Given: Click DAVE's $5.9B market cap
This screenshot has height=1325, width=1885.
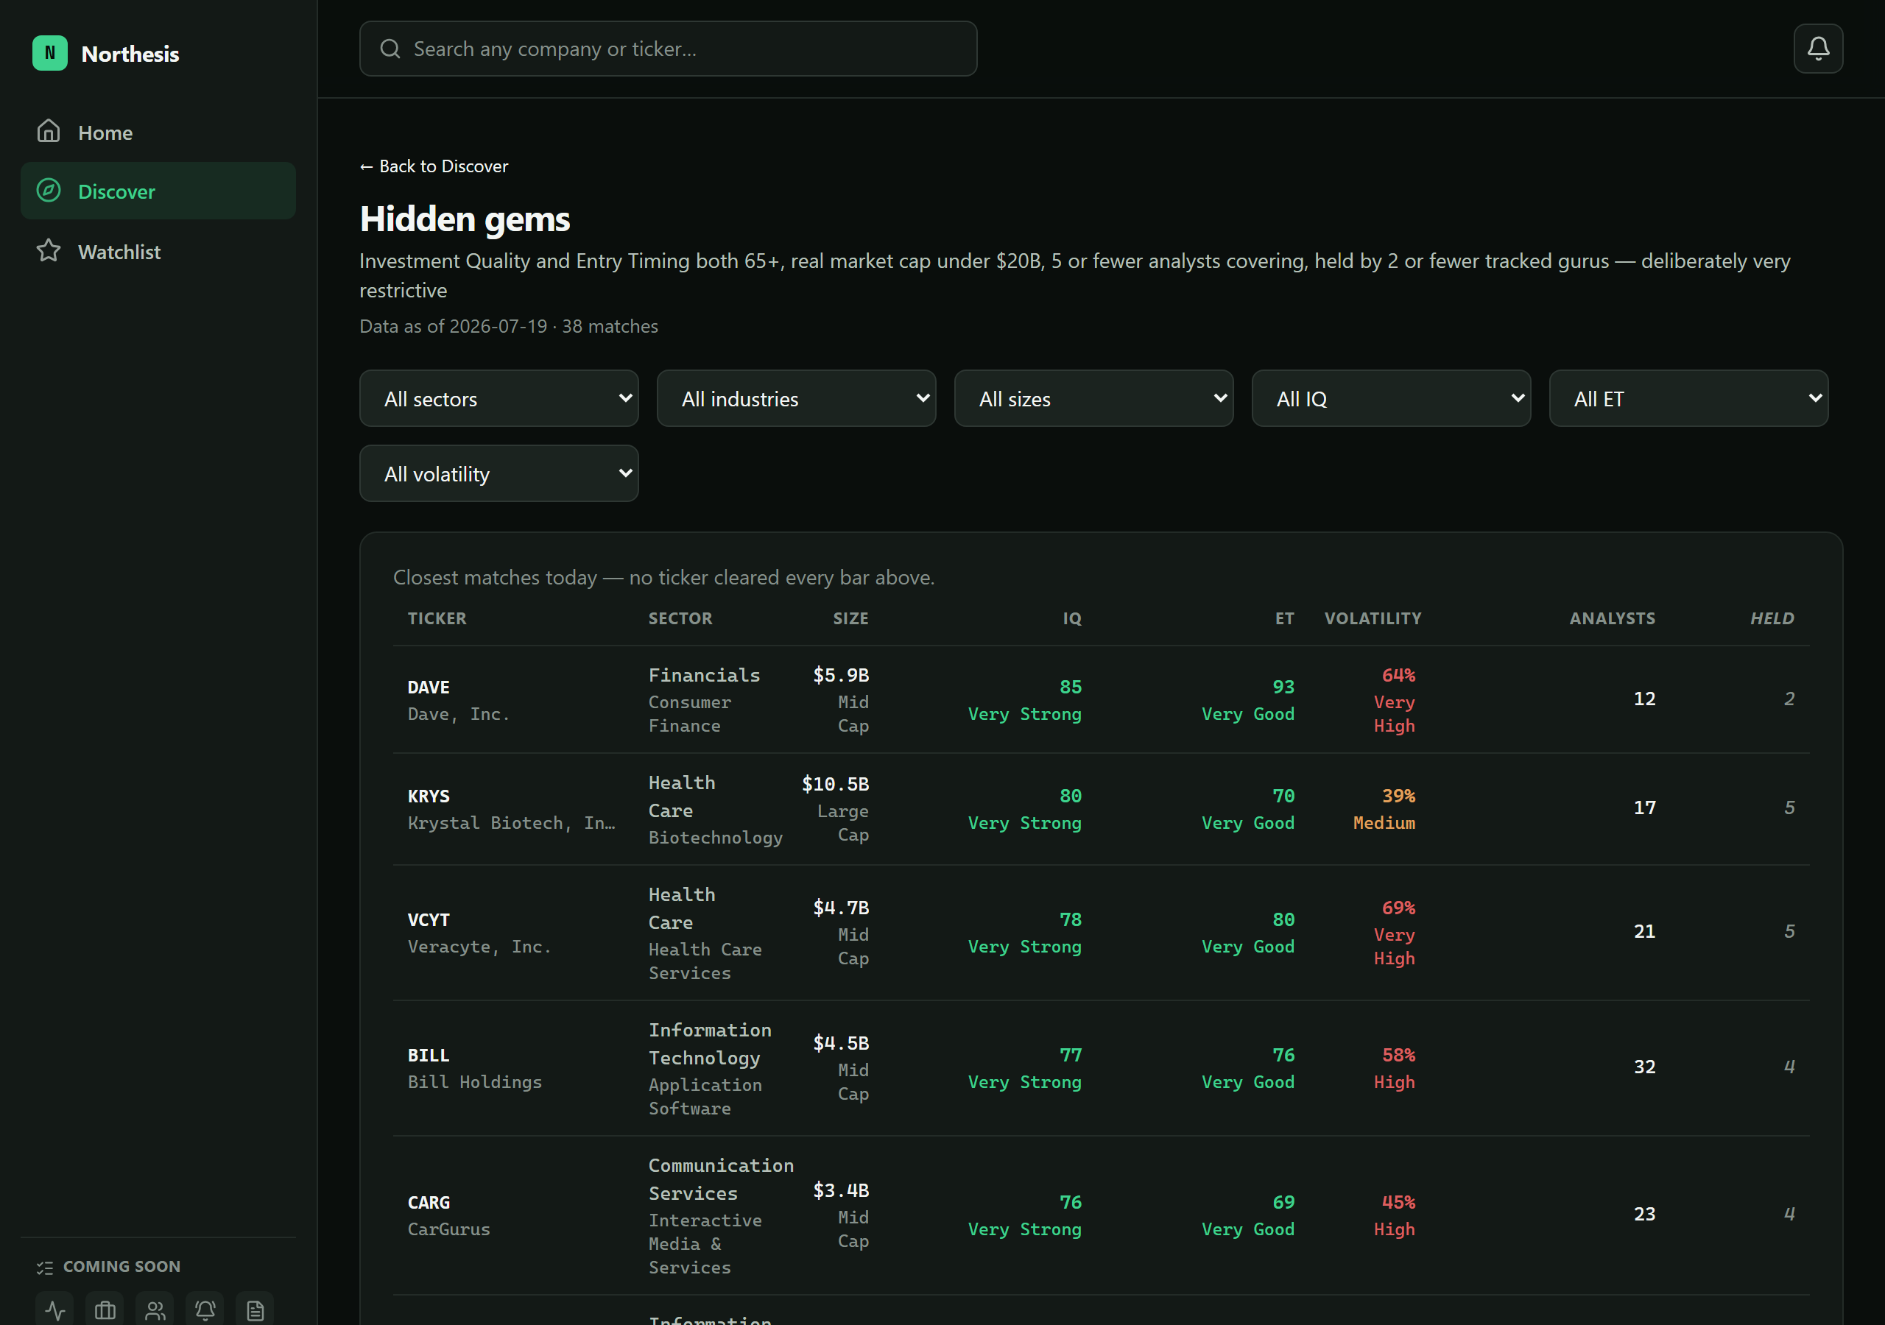Looking at the screenshot, I should tap(841, 675).
